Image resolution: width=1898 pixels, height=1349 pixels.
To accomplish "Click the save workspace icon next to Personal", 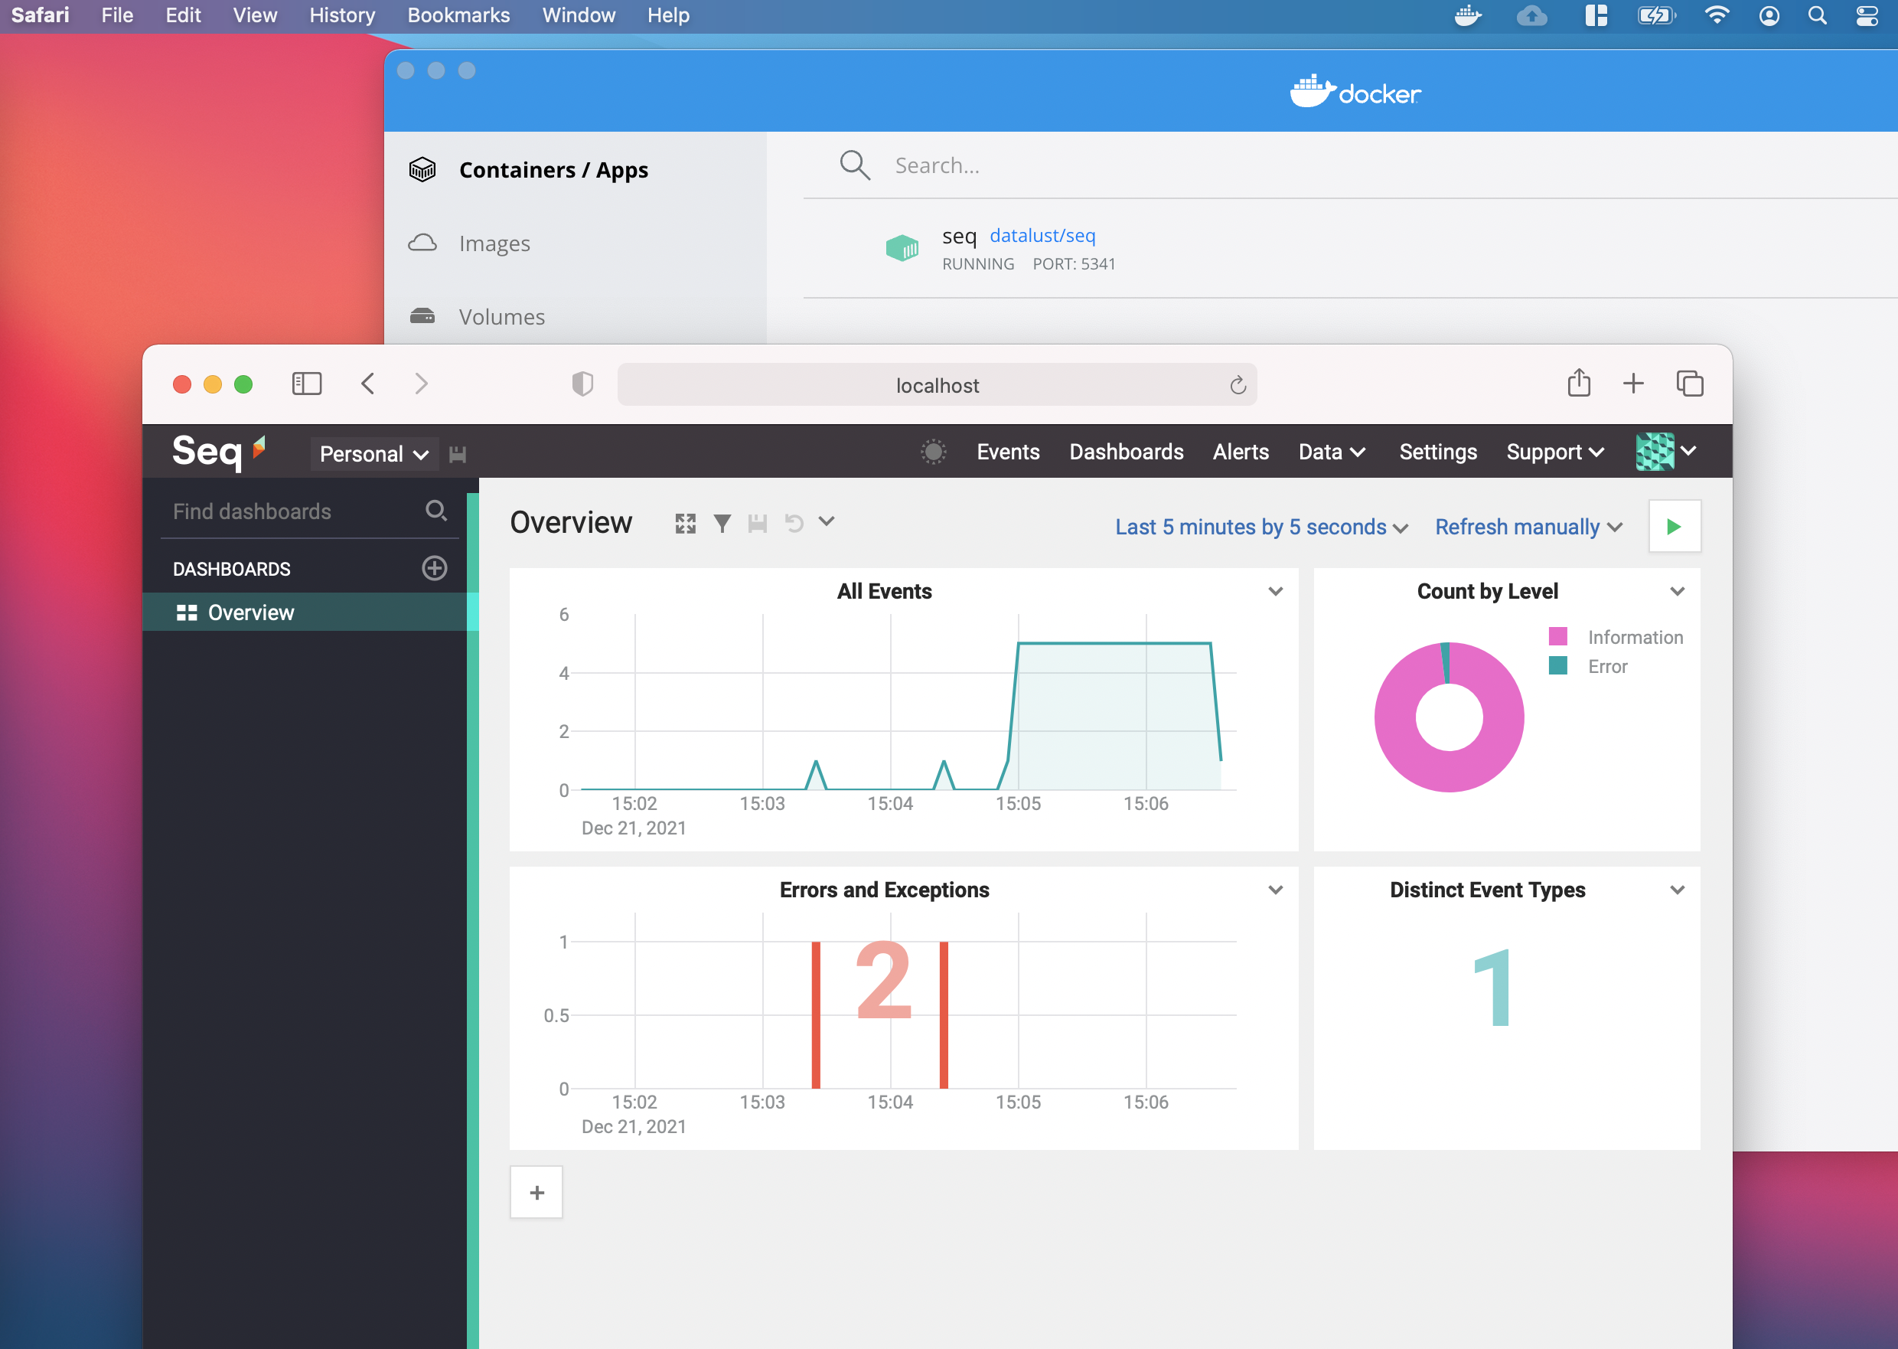I will click(458, 453).
